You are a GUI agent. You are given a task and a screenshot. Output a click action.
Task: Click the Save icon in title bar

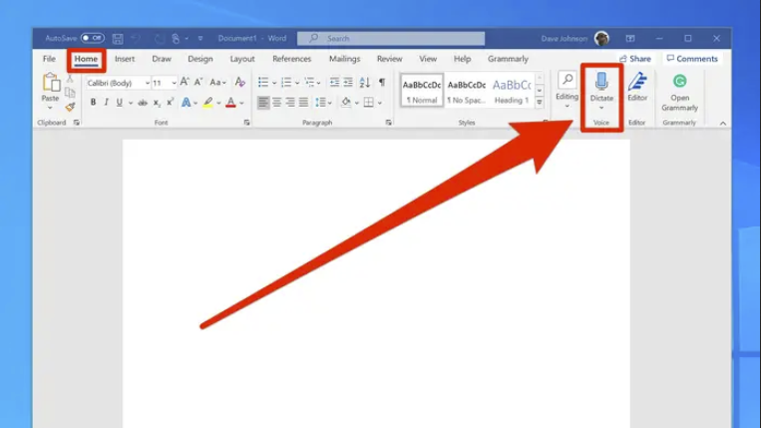tap(118, 38)
